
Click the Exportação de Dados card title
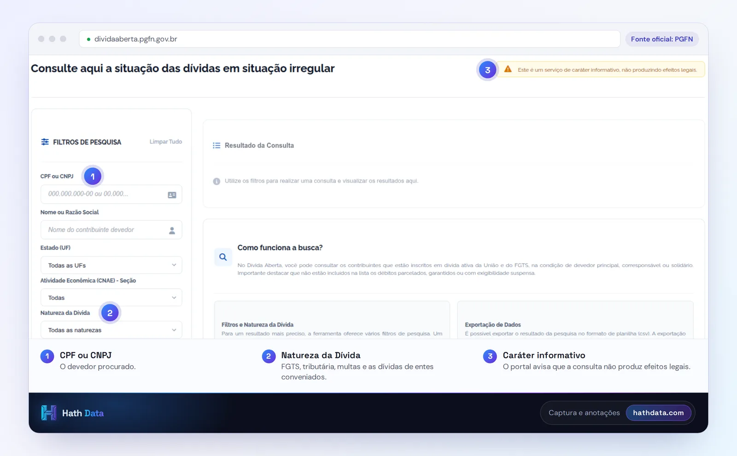coord(493,325)
